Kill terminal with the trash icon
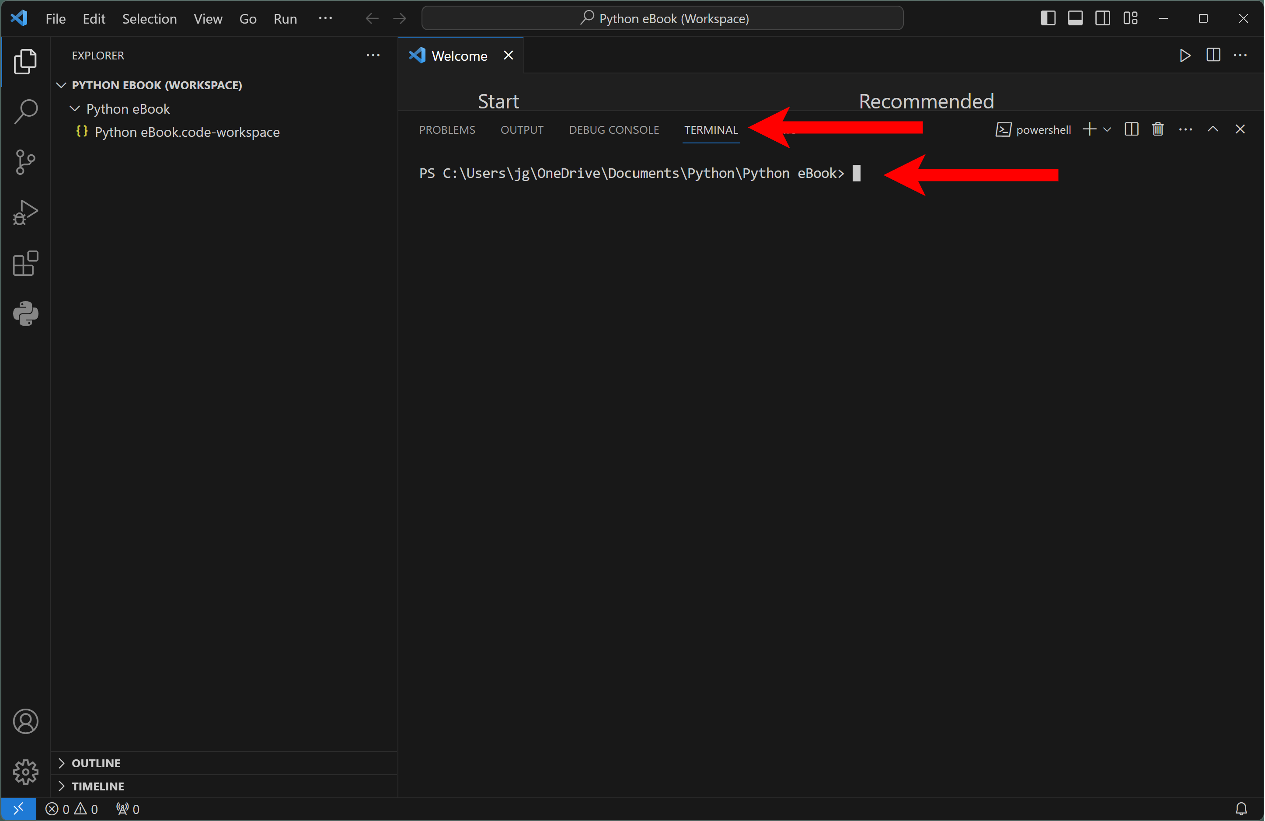The image size is (1265, 821). pos(1157,129)
